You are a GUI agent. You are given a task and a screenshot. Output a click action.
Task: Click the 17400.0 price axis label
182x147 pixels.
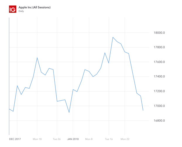click(x=159, y=76)
